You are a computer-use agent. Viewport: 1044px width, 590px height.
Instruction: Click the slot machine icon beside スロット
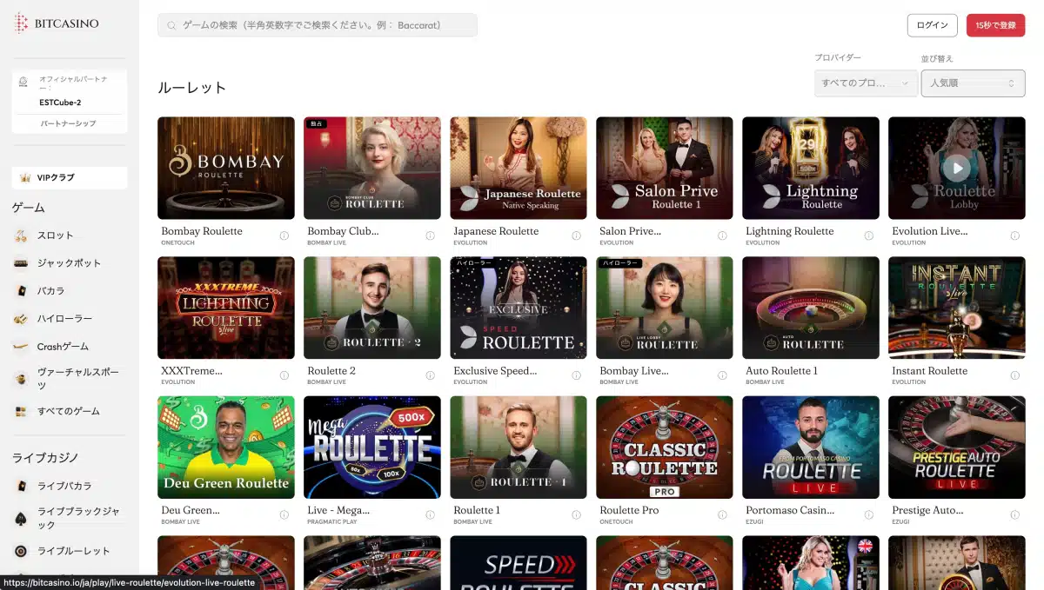21,235
